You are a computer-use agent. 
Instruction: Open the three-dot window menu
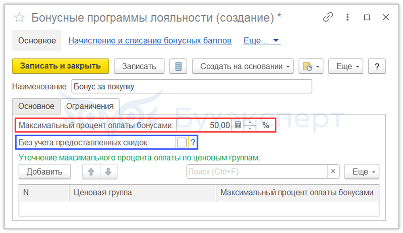point(348,17)
